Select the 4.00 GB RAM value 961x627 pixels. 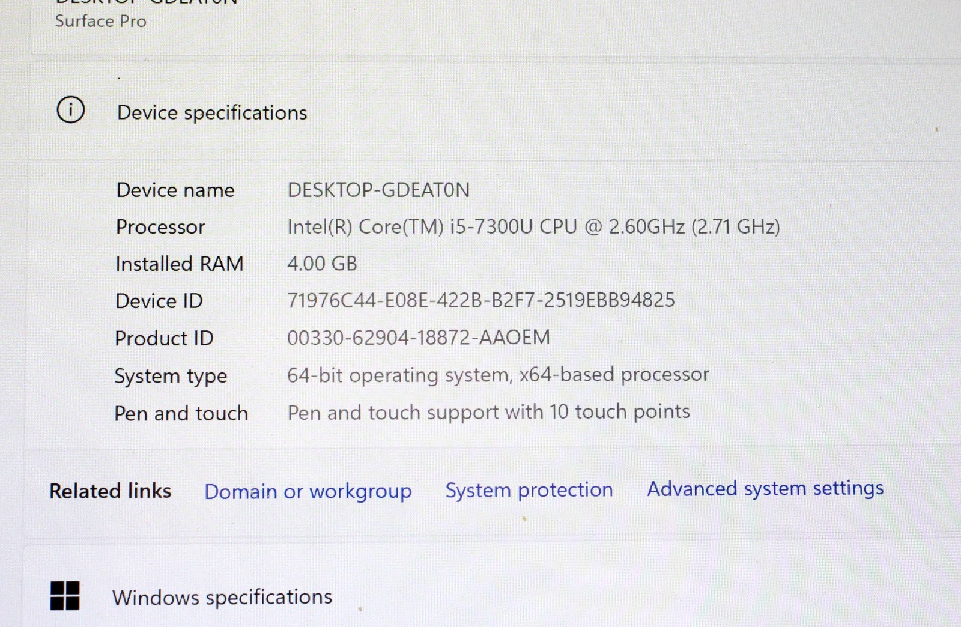point(322,264)
